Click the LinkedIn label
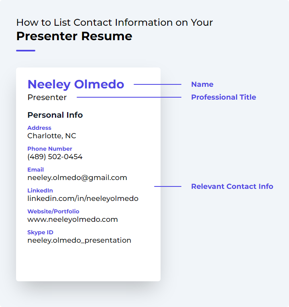Viewport: 289px width, 307px height. point(40,190)
